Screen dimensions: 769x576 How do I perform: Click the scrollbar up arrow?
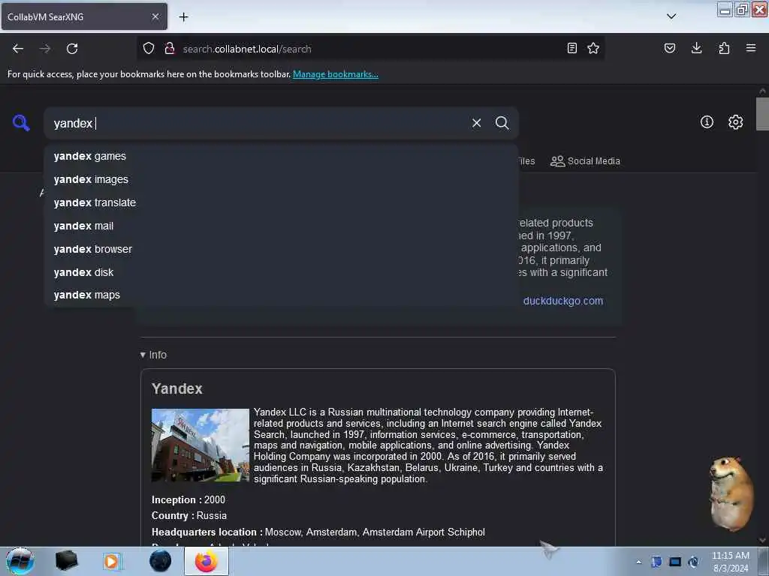point(762,91)
